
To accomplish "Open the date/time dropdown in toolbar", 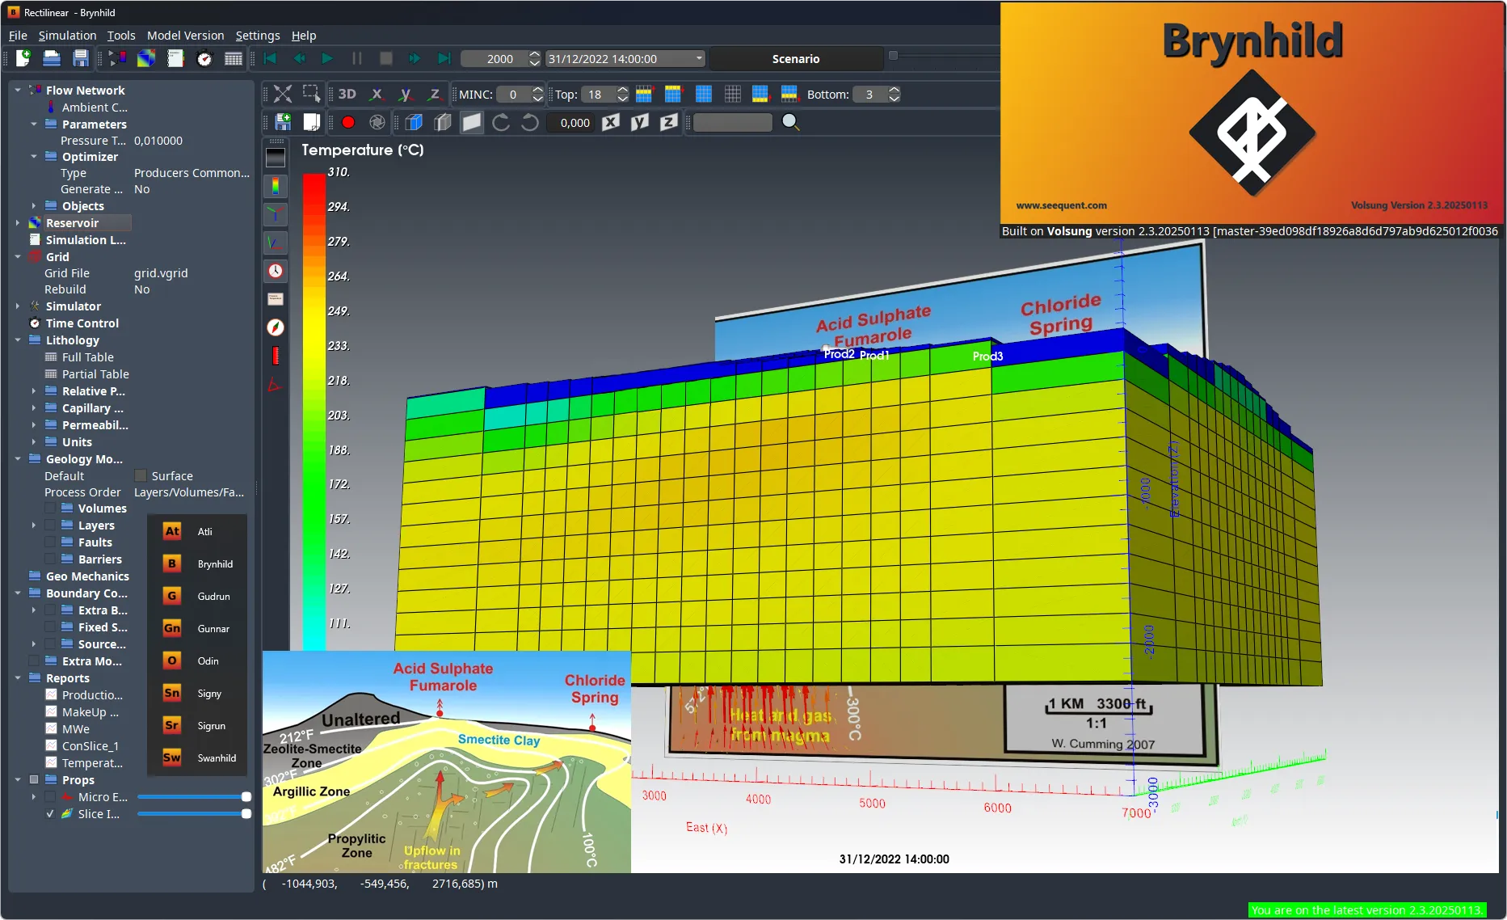I will [x=699, y=59].
